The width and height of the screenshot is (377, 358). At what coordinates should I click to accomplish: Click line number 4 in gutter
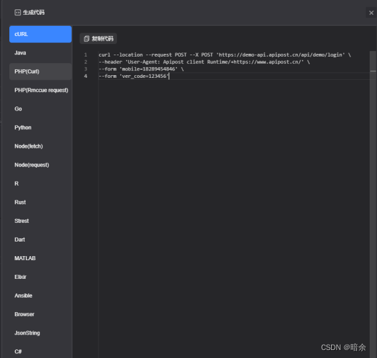click(x=86, y=77)
